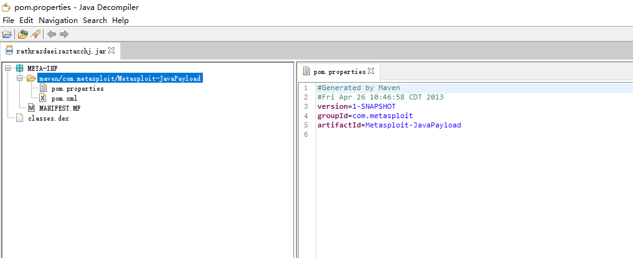Select the pom.properties editor tab

(x=339, y=71)
